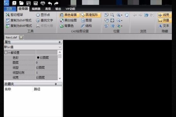Image resolution: width=176 pixels, height=117 pixels.
Task: Close the New1.dxf tab
Action: (x=21, y=37)
